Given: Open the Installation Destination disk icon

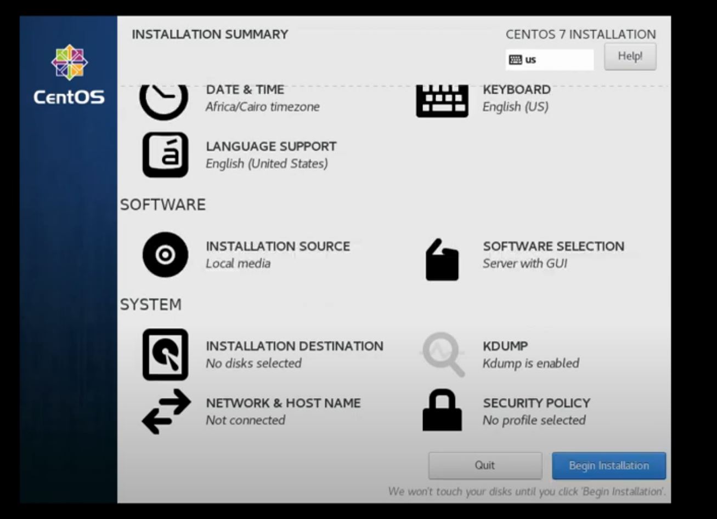Looking at the screenshot, I should (x=165, y=355).
